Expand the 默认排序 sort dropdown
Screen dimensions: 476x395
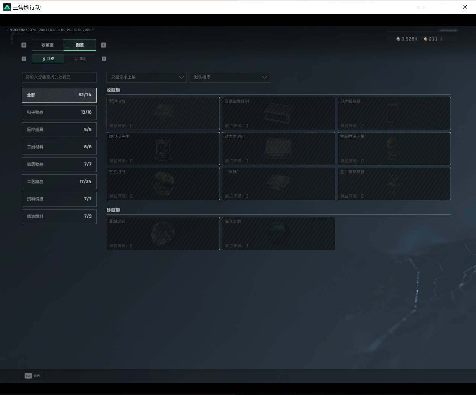point(230,77)
